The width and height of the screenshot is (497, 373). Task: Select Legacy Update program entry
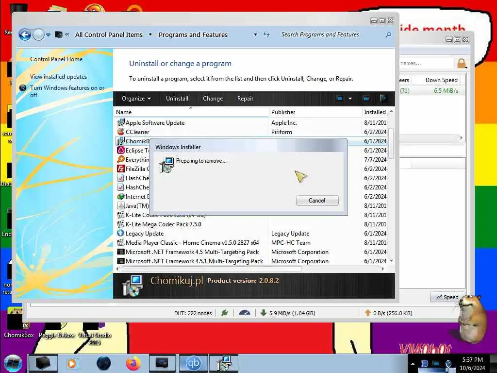(x=250, y=234)
